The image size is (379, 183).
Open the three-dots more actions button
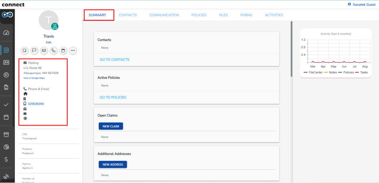pyautogui.click(x=73, y=51)
